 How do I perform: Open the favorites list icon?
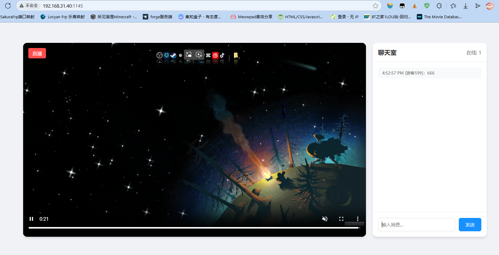click(453, 6)
